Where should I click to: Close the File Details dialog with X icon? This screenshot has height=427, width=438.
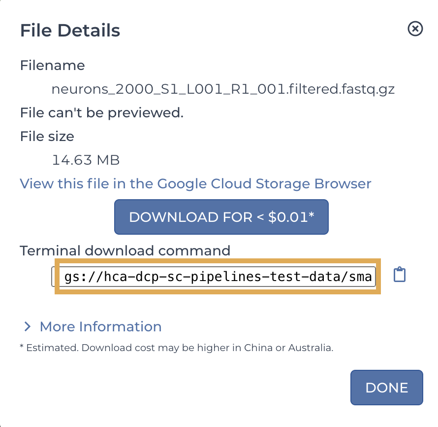pos(415,29)
